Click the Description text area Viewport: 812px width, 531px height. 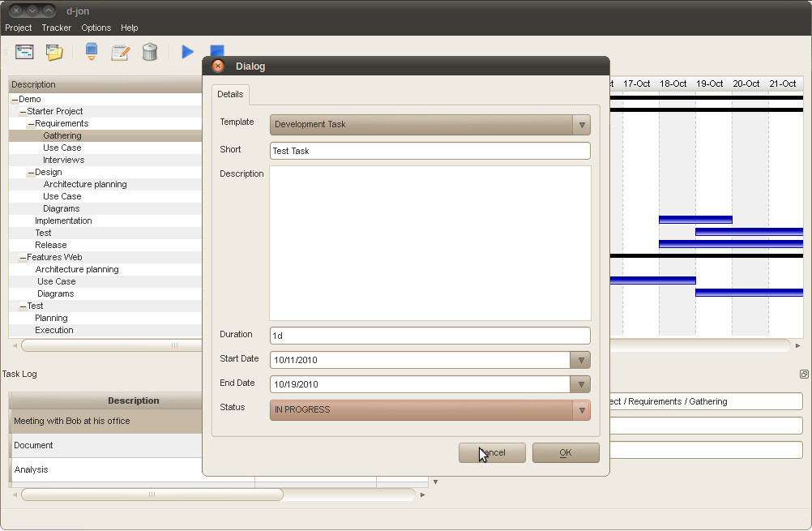[430, 243]
